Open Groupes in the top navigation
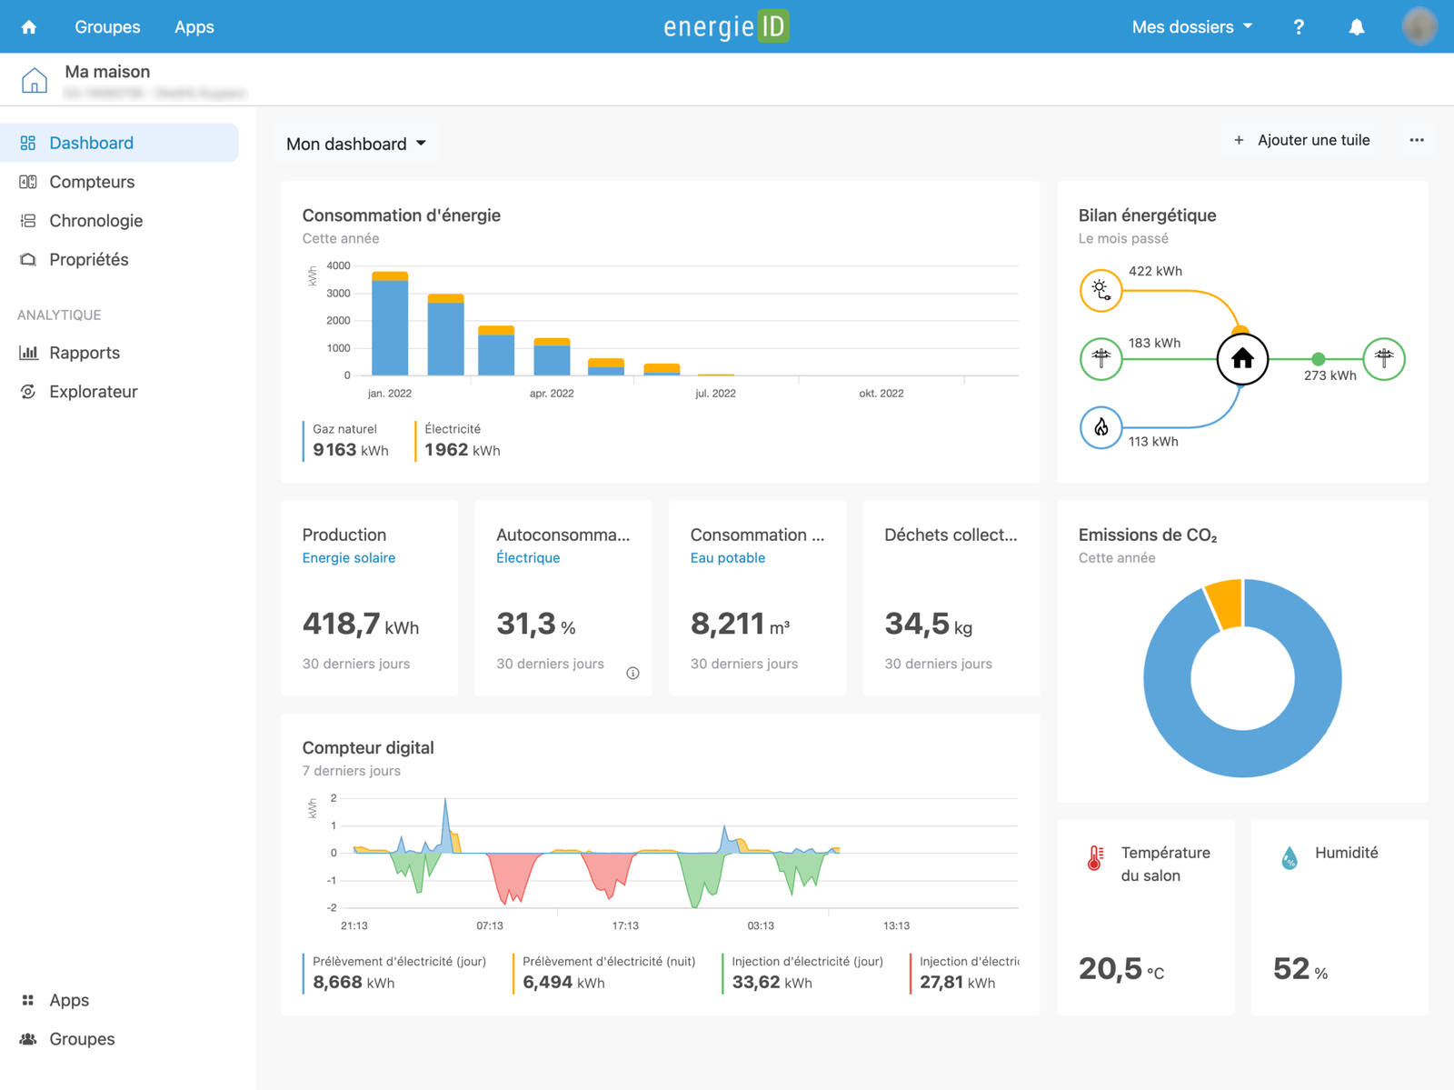Screen dimensions: 1454x1090 pyautogui.click(x=107, y=27)
